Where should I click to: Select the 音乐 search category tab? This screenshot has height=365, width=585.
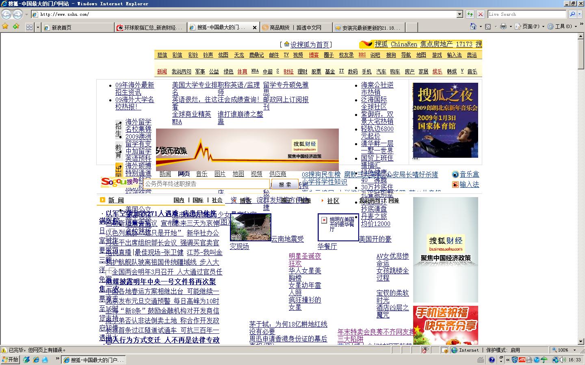point(201,174)
